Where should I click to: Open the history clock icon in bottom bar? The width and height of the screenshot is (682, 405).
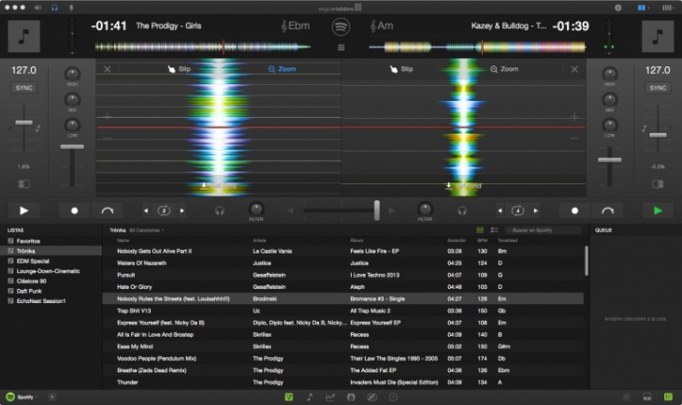393,397
